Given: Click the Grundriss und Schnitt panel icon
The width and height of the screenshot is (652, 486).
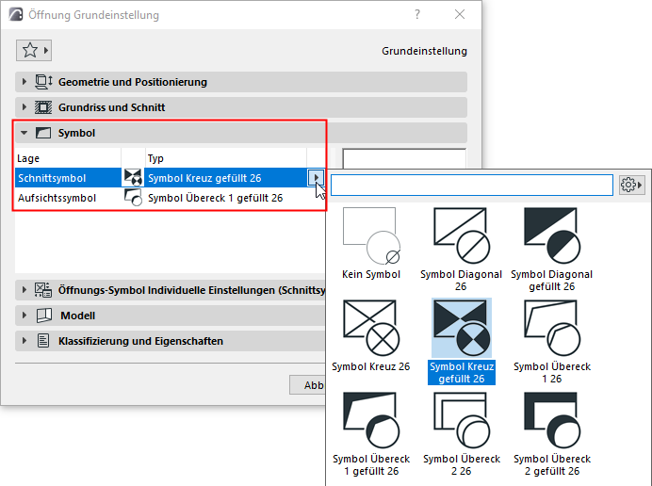Looking at the screenshot, I should coord(43,107).
